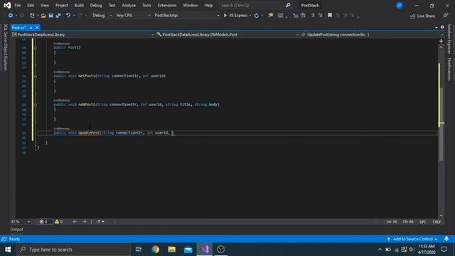Click the Visual Studio logo icon

[x=7, y=5]
